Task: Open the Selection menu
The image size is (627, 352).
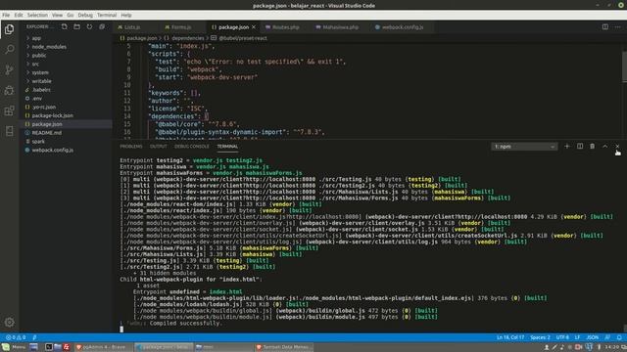Action: (x=37, y=15)
